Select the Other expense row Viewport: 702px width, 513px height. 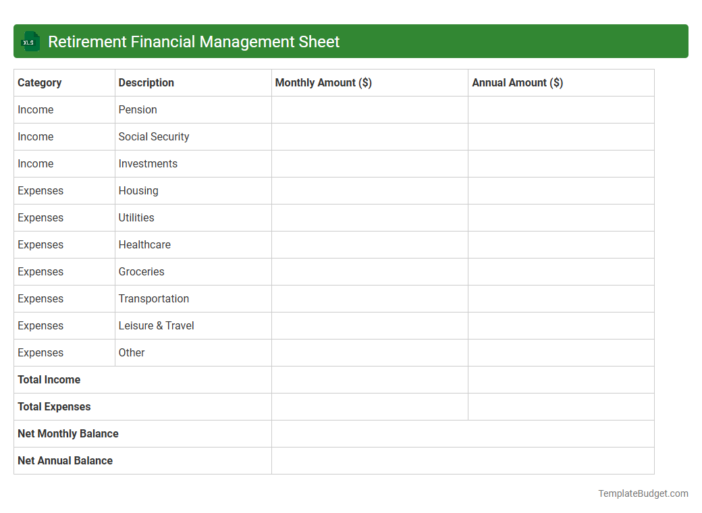tap(132, 352)
